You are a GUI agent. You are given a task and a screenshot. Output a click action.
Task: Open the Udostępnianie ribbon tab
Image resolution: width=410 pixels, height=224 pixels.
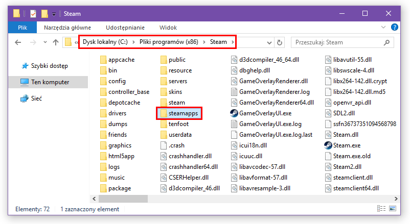pyautogui.click(x=125, y=28)
